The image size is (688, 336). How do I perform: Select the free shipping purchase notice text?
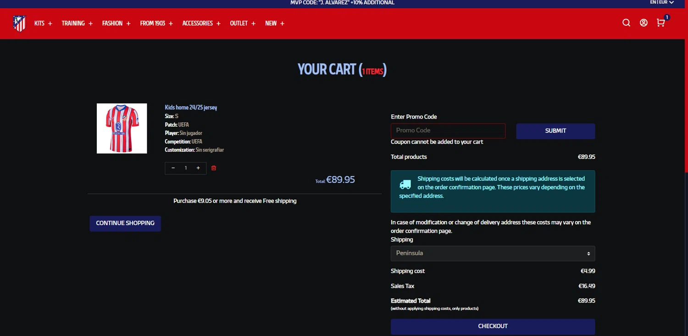pos(235,201)
